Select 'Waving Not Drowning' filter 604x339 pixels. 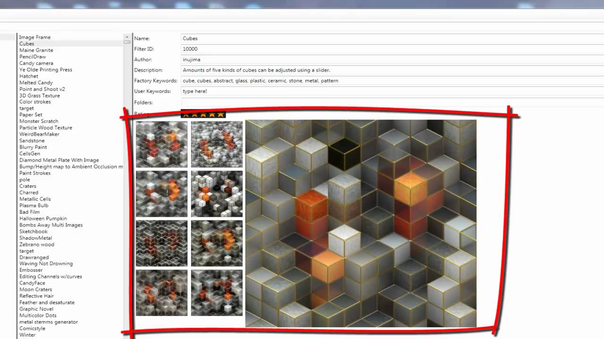(x=46, y=264)
